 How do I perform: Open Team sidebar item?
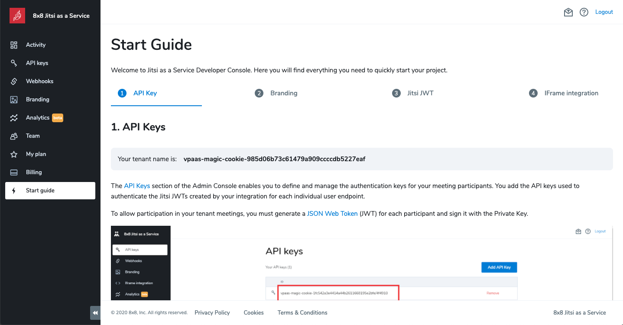click(50, 136)
